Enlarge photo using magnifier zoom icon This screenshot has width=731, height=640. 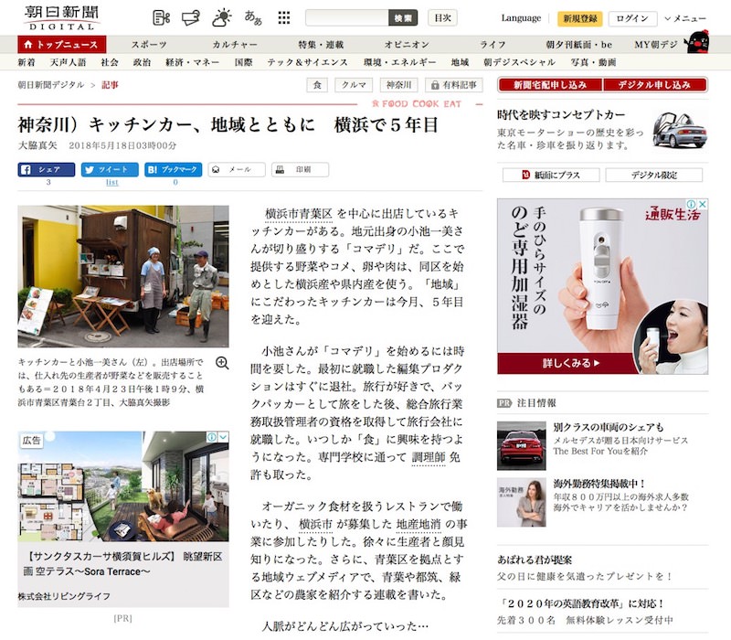(222, 363)
